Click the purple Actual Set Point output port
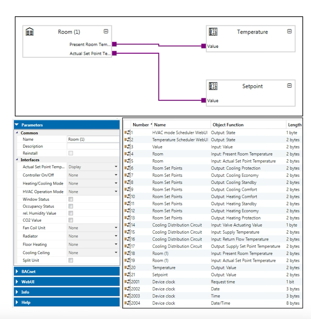This screenshot has height=319, width=311. 114,53
